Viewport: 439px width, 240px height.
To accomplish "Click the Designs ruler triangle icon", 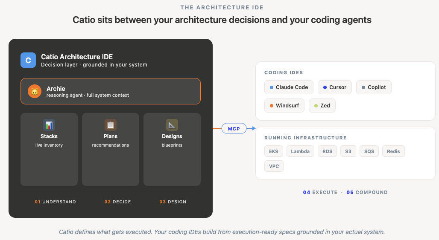I will (172, 125).
